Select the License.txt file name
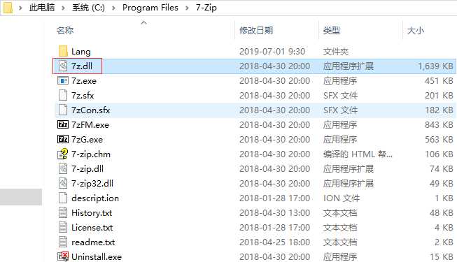The image size is (457, 262). [92, 227]
